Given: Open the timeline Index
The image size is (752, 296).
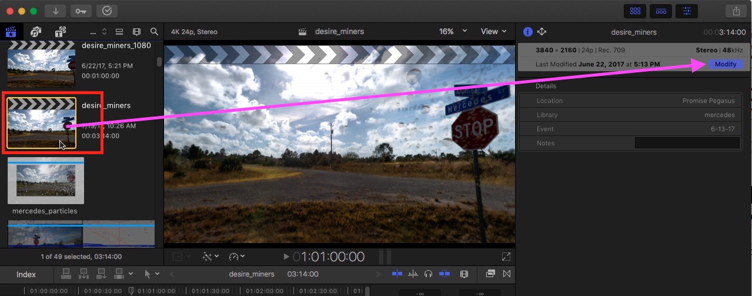Looking at the screenshot, I should coord(26,274).
